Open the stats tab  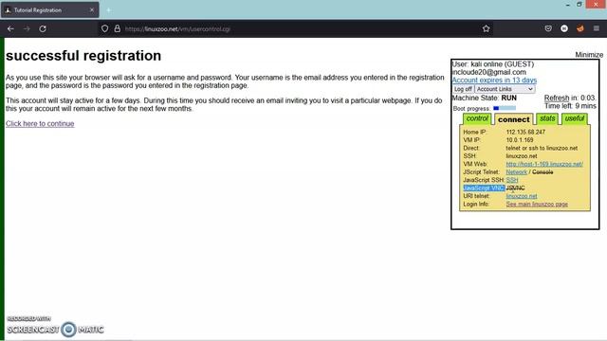coord(547,118)
